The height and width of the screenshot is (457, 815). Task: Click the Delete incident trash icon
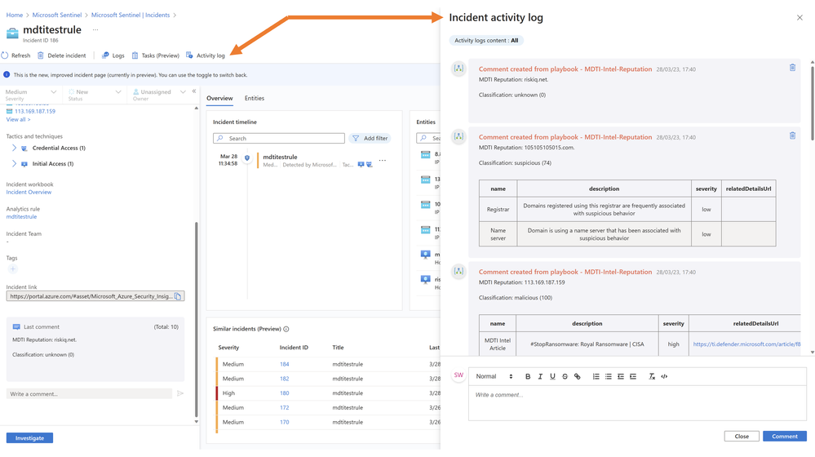click(41, 55)
